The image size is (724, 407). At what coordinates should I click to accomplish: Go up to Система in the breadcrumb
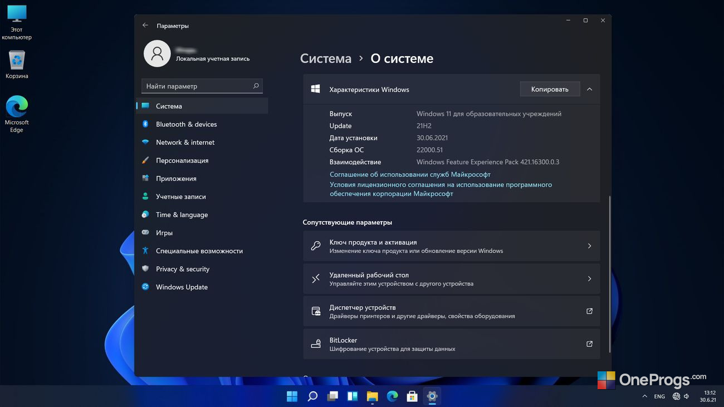tap(326, 58)
